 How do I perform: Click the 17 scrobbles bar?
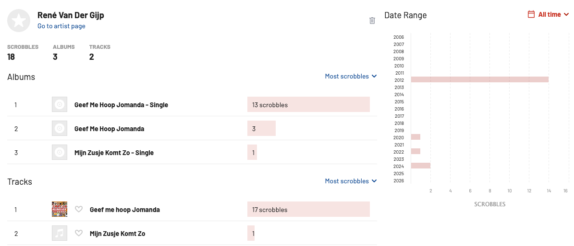tap(308, 210)
